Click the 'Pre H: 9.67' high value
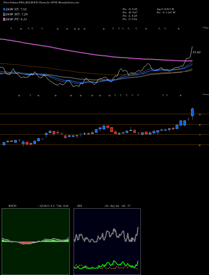 (x=130, y=12)
